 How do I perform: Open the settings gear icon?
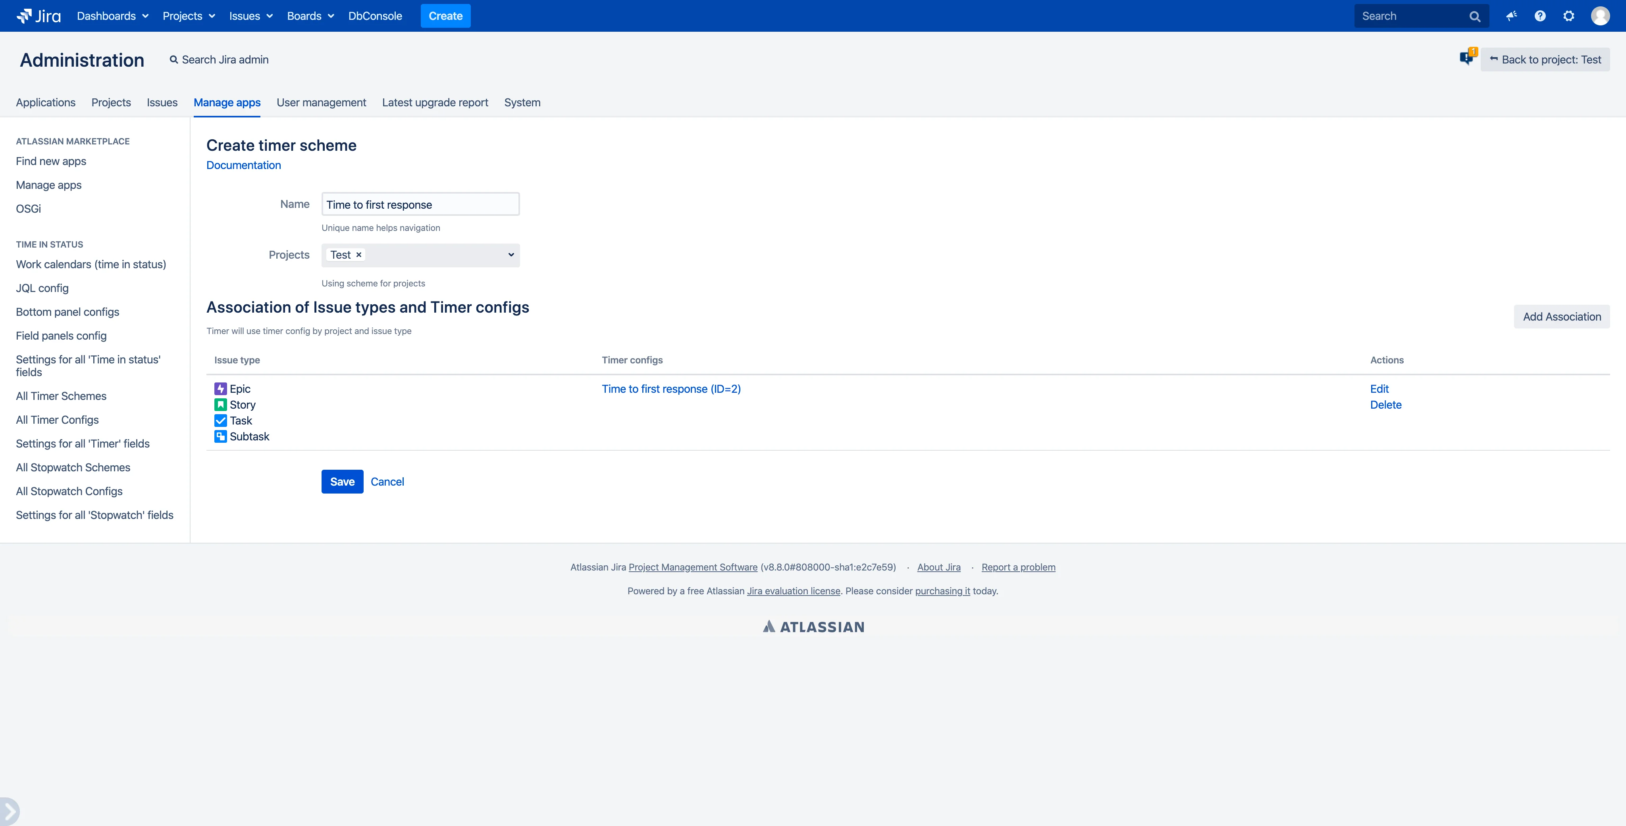(1568, 16)
